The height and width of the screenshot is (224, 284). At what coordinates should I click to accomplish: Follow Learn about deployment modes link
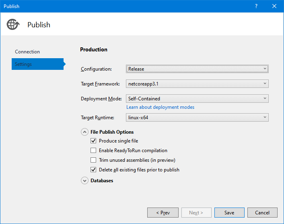[160, 107]
